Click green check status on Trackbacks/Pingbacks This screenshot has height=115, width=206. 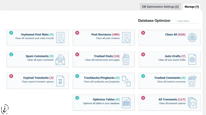[x=77, y=76]
